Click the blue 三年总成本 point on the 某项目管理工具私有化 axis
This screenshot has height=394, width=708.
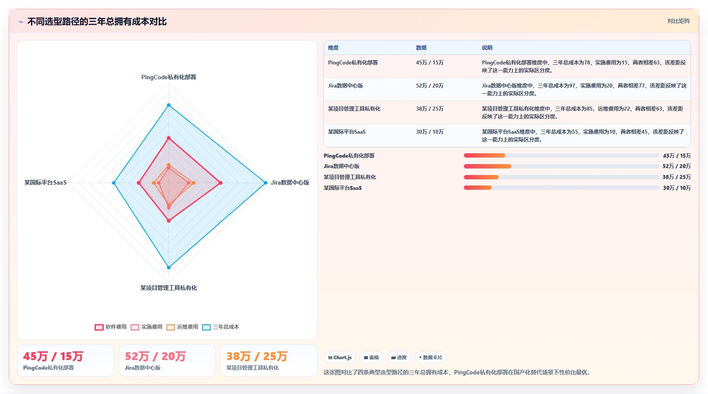pyautogui.click(x=169, y=267)
